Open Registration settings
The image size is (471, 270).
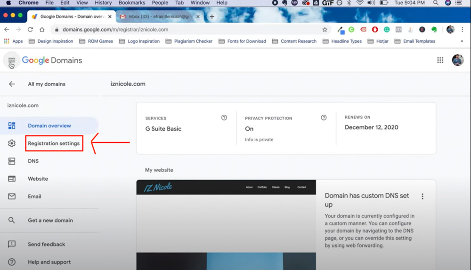pyautogui.click(x=54, y=143)
